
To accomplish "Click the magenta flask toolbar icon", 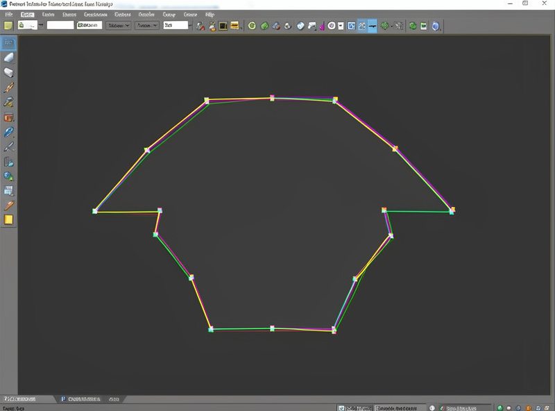I will (x=322, y=26).
